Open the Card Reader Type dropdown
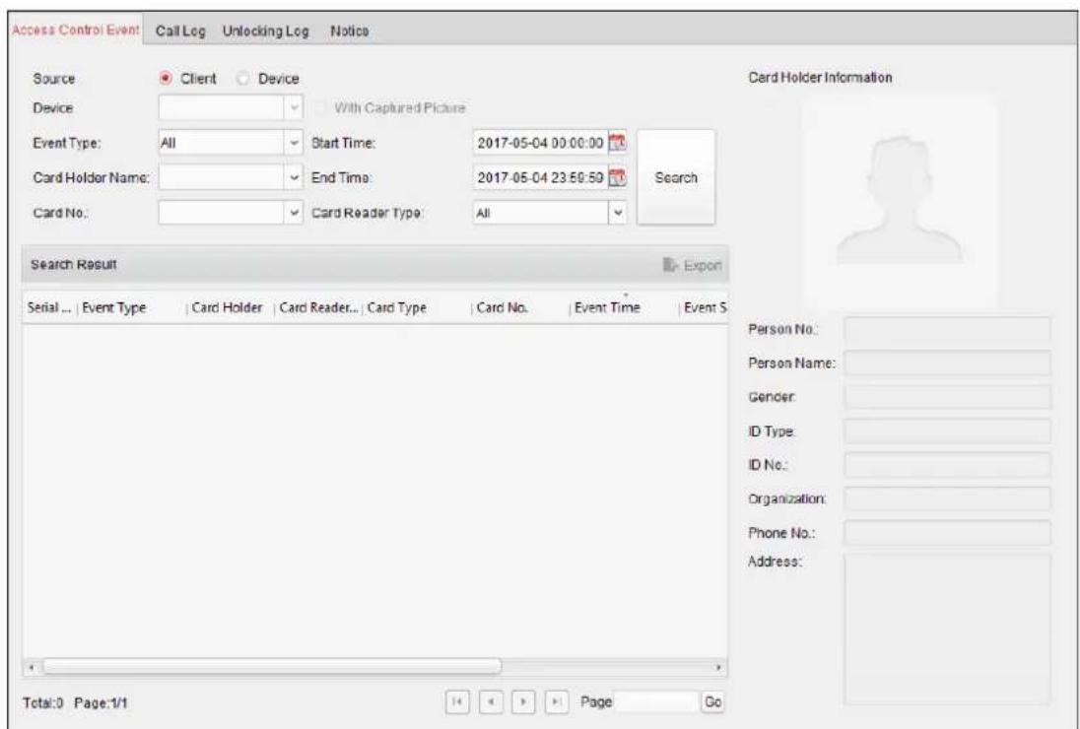 click(x=618, y=213)
